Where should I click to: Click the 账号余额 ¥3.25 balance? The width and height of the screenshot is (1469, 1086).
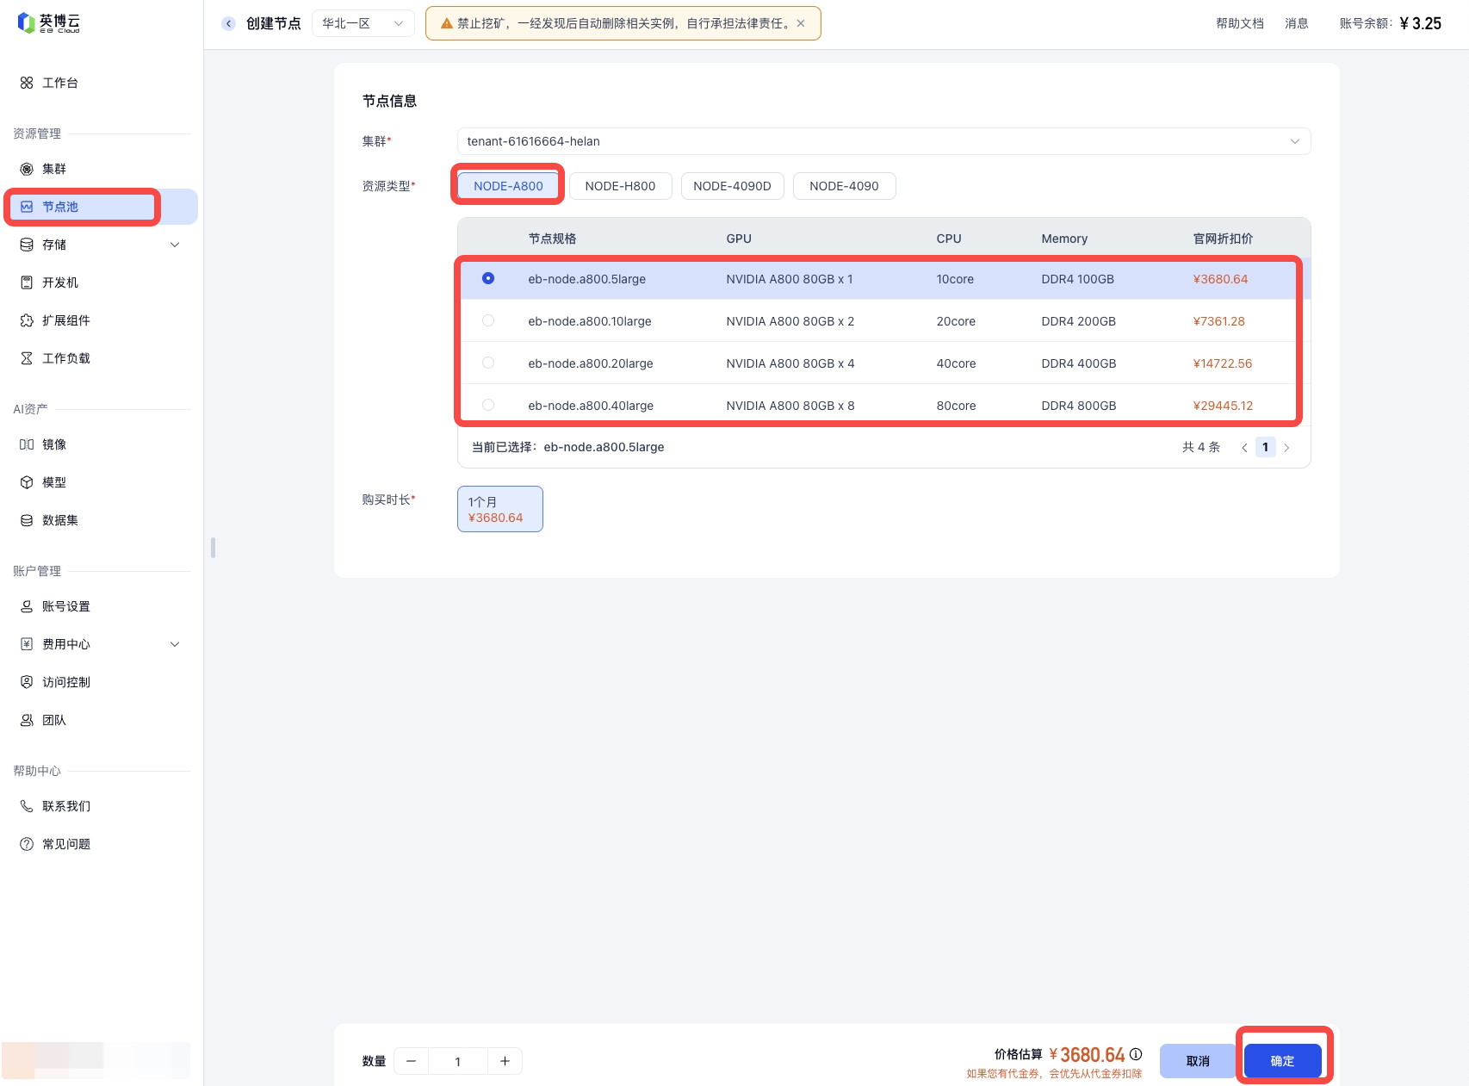pyautogui.click(x=1390, y=23)
